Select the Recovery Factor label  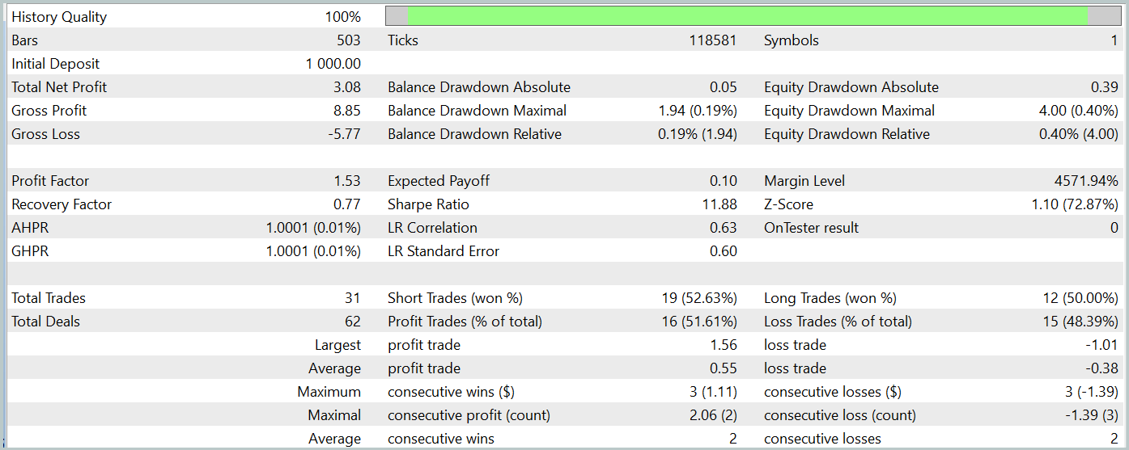[x=62, y=204]
